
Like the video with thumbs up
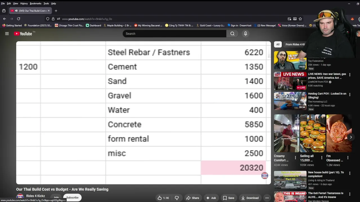coord(163,198)
